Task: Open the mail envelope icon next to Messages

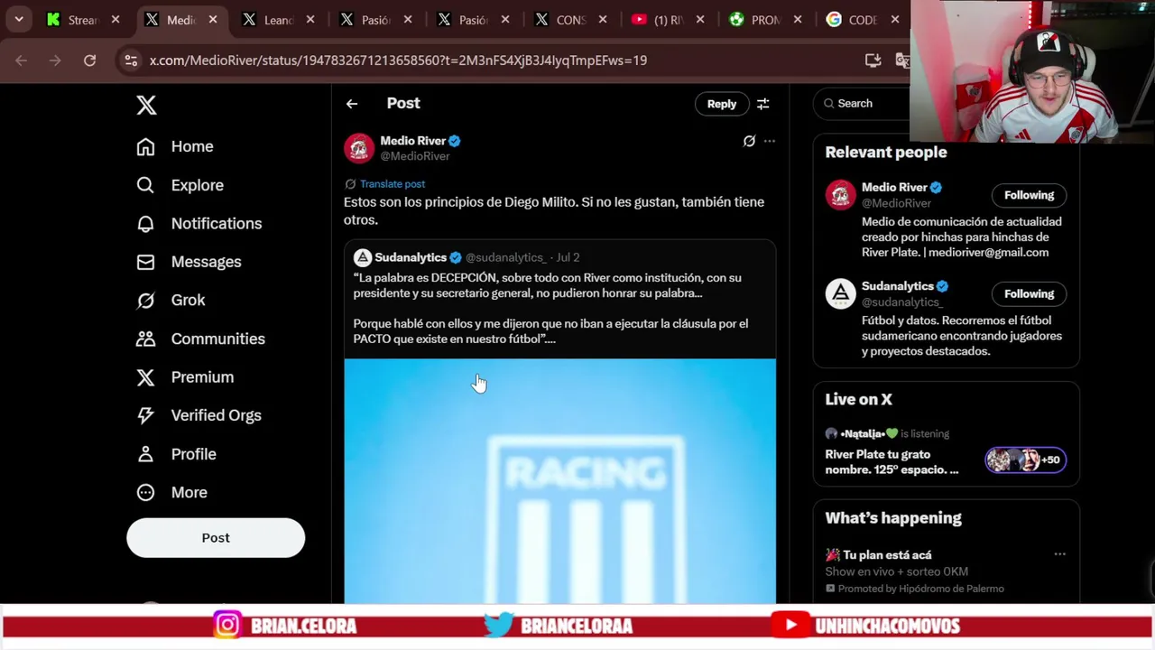Action: click(x=145, y=262)
